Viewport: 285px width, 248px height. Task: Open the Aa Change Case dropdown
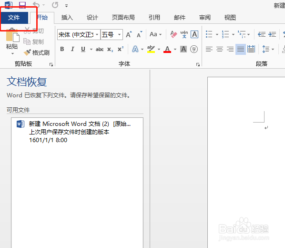tap(155, 34)
